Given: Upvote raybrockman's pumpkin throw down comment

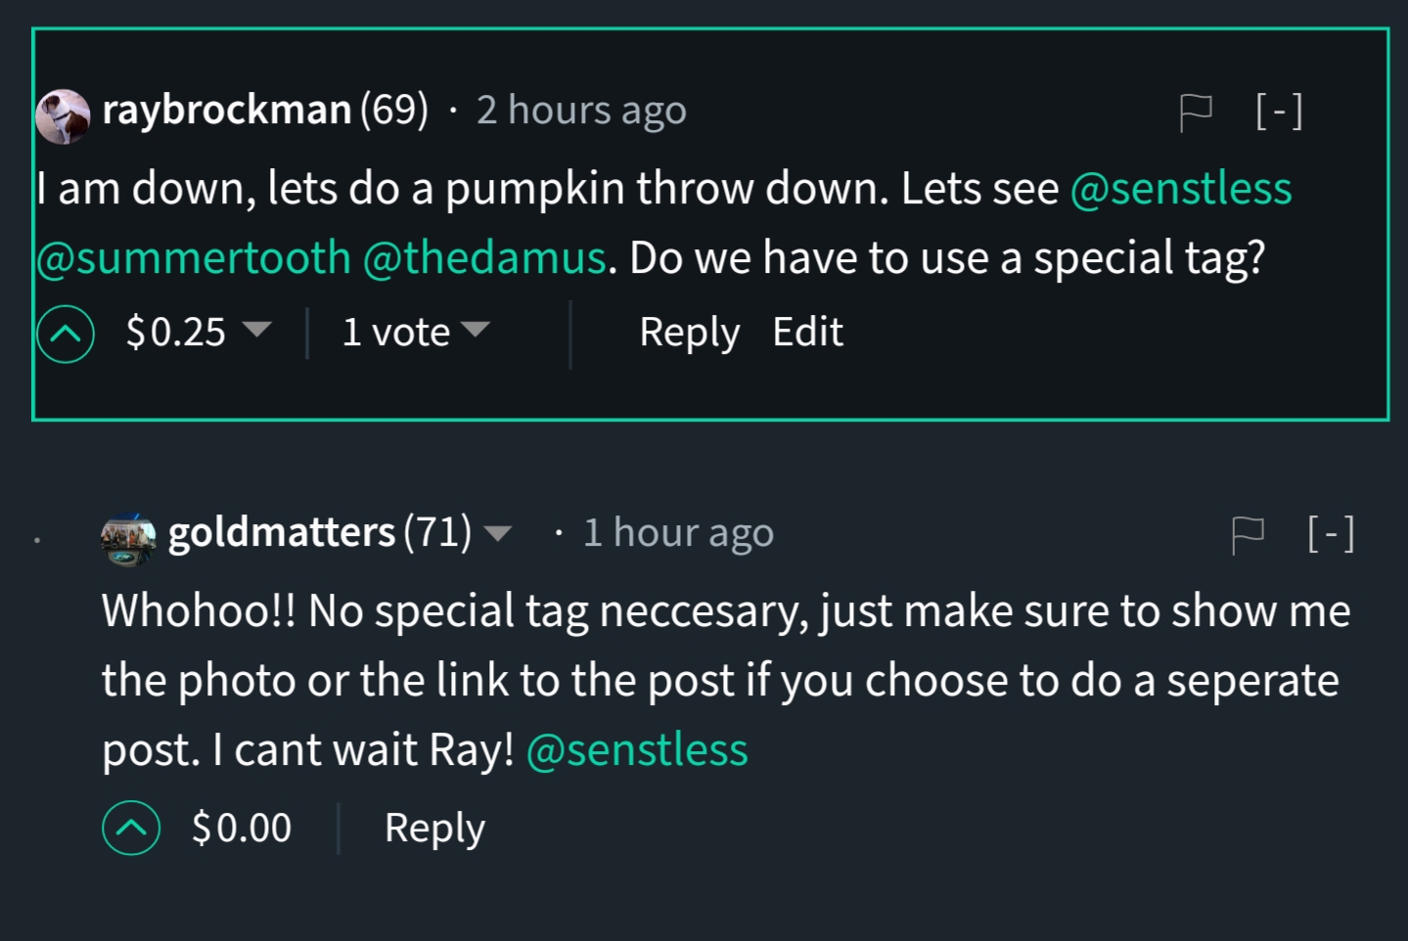Looking at the screenshot, I should point(65,333).
